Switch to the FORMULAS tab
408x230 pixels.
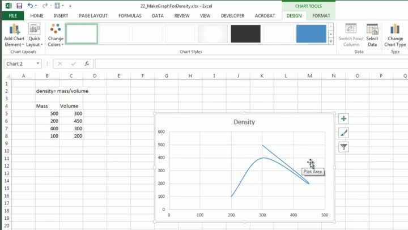tap(130, 16)
